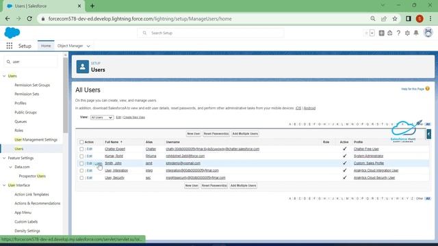Viewport: 438px width, 246px height.
Task: Click the top Reset Password(s) button
Action: click(x=216, y=134)
